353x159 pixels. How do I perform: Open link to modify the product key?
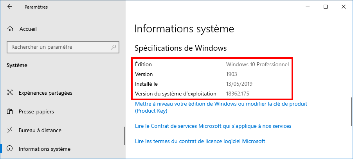click(x=221, y=108)
